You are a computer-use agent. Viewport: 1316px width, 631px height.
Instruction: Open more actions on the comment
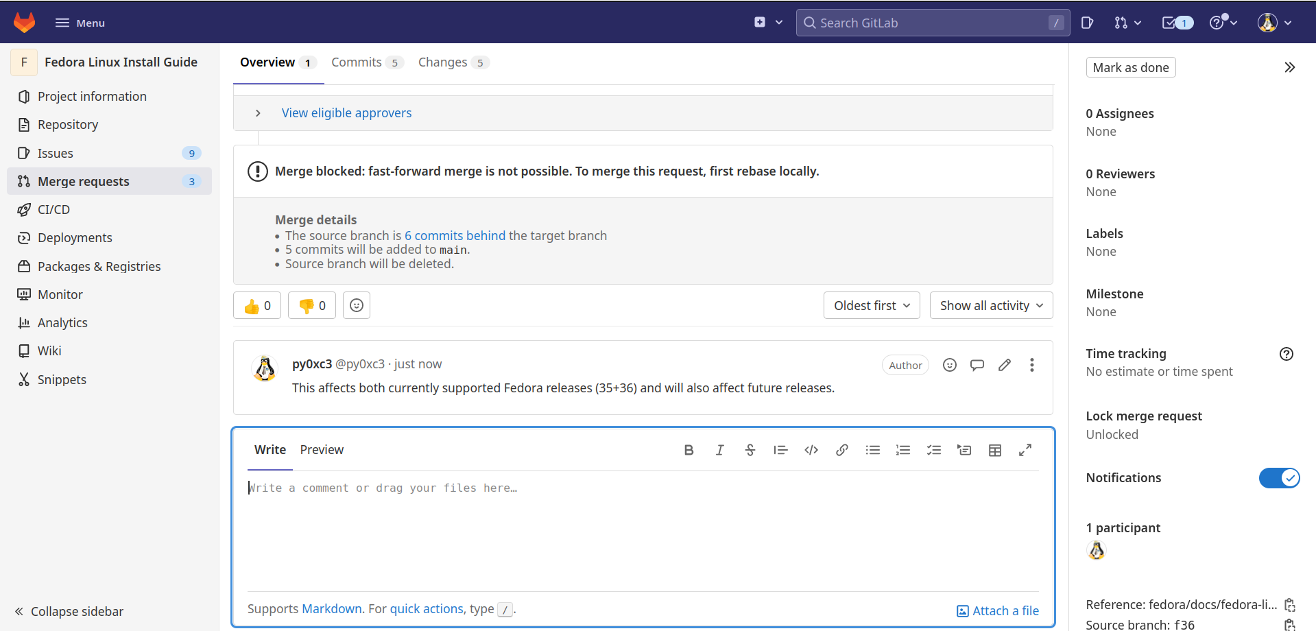pyautogui.click(x=1032, y=365)
